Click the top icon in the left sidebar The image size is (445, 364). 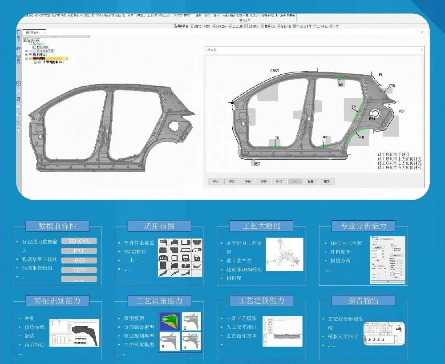pyautogui.click(x=19, y=32)
